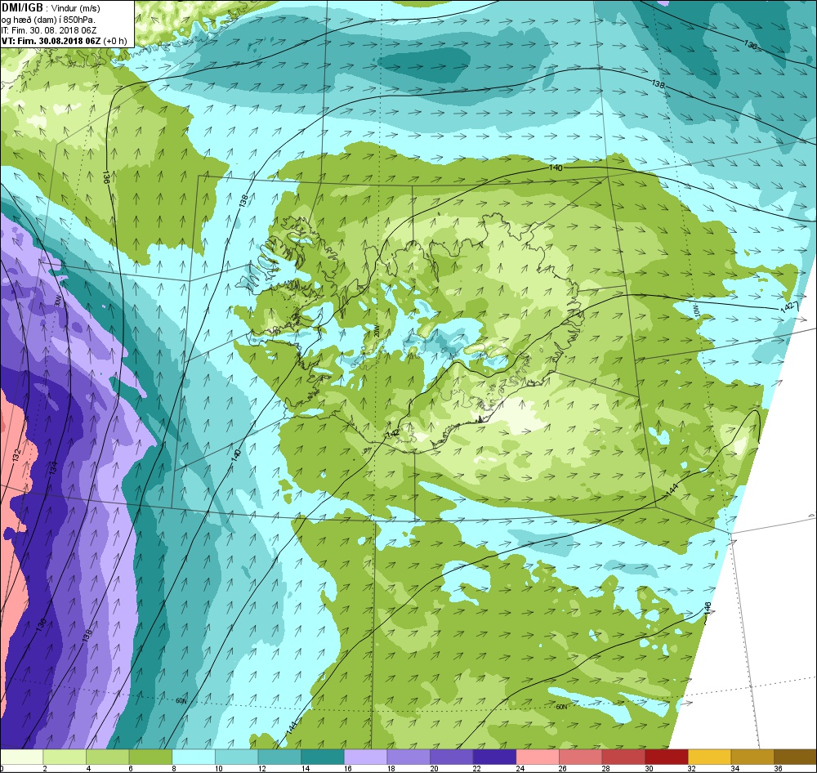This screenshot has height=773, width=817.
Task: Click the DMI/IGB title text
Action: (22, 8)
